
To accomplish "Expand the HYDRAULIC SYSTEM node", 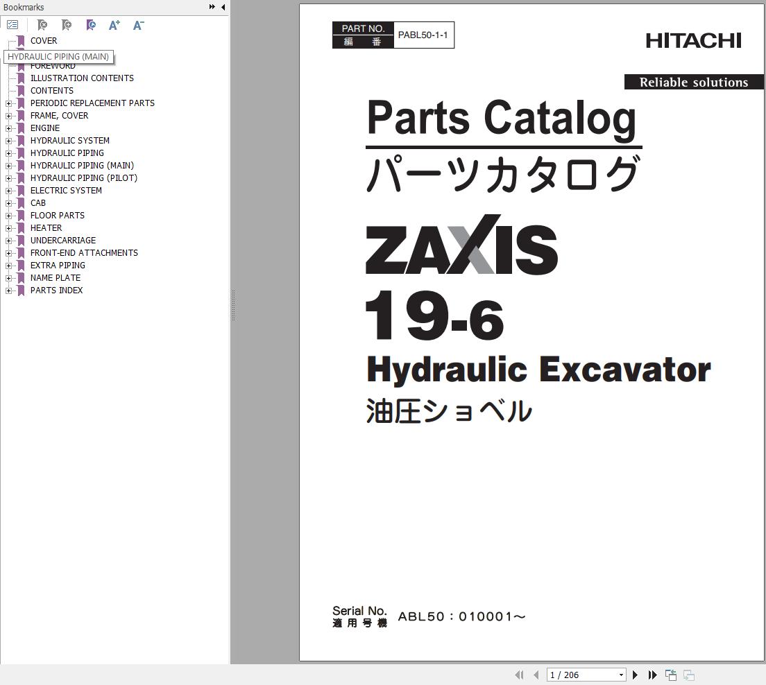I will click(8, 141).
